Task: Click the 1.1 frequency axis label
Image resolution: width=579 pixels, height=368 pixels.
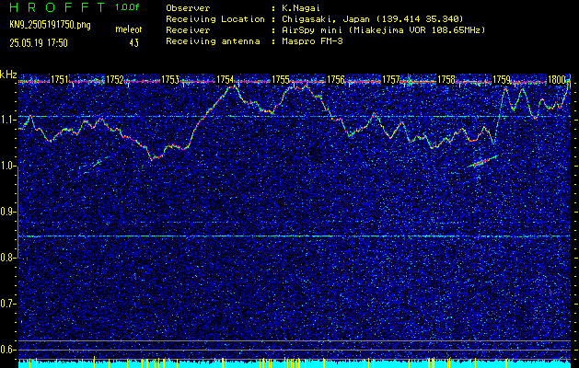Action: [x=7, y=120]
